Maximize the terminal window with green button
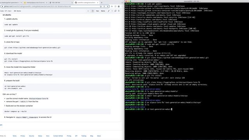Screen dimensions: 249x140 [130, 1]
